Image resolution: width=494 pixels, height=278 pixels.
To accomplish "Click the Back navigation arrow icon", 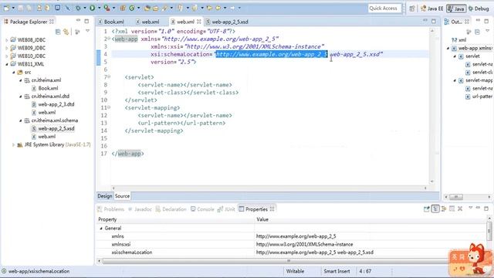I will click(x=218, y=8).
